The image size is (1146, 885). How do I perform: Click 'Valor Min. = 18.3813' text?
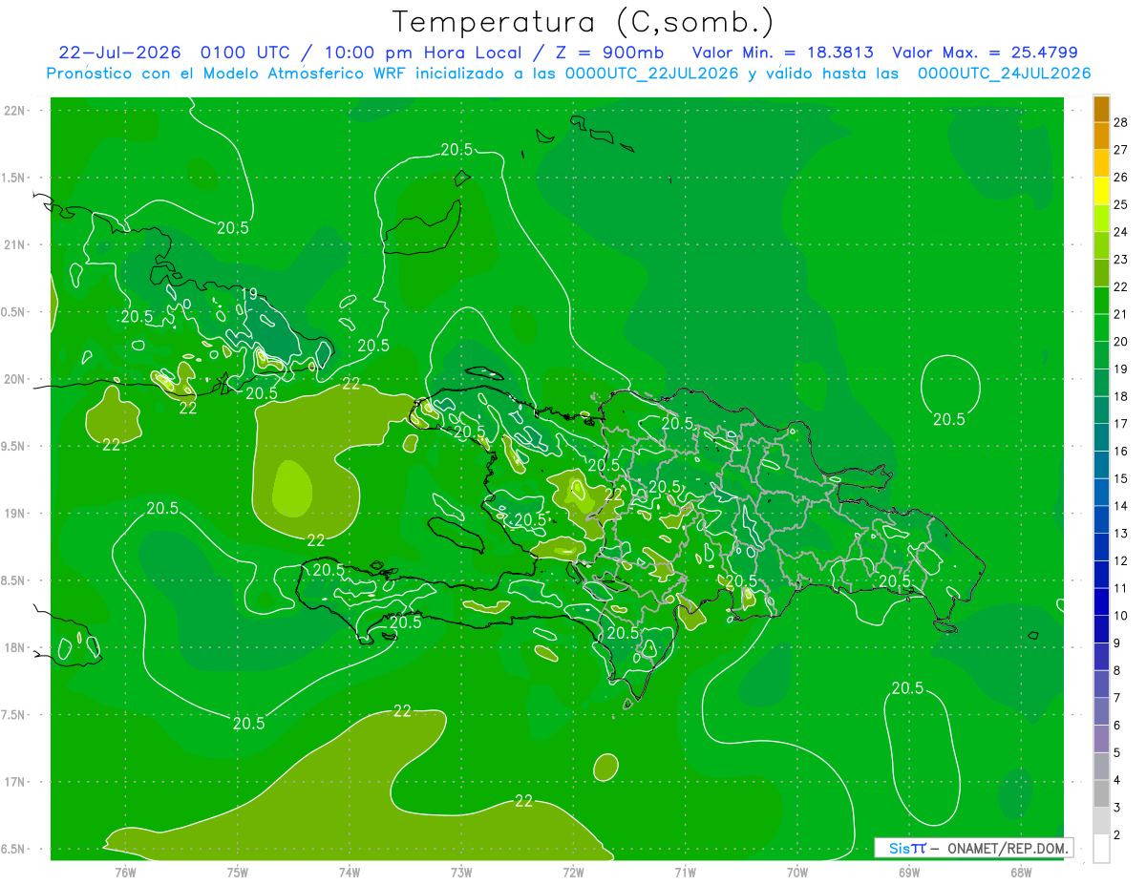[782, 53]
